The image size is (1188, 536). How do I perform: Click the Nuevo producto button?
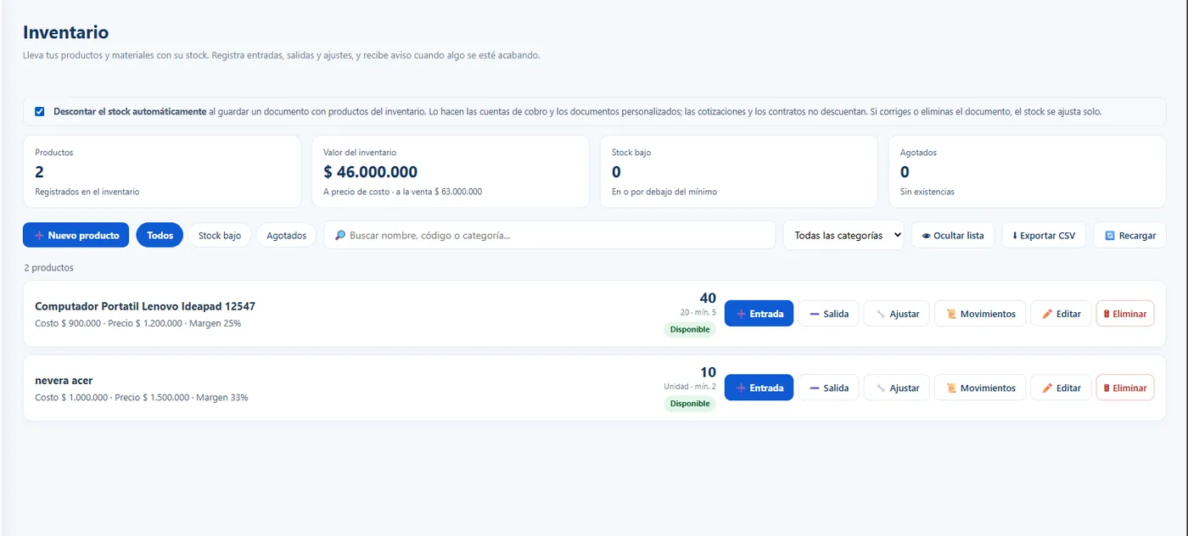76,235
